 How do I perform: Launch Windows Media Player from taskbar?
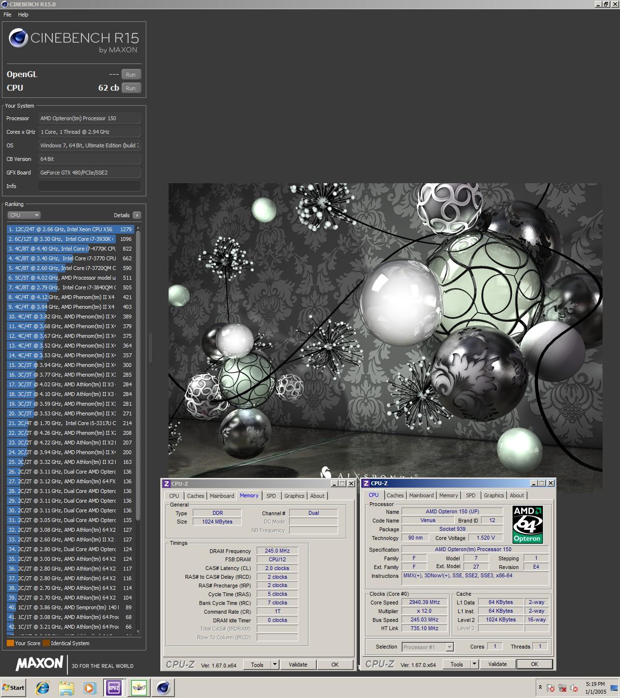[x=90, y=687]
